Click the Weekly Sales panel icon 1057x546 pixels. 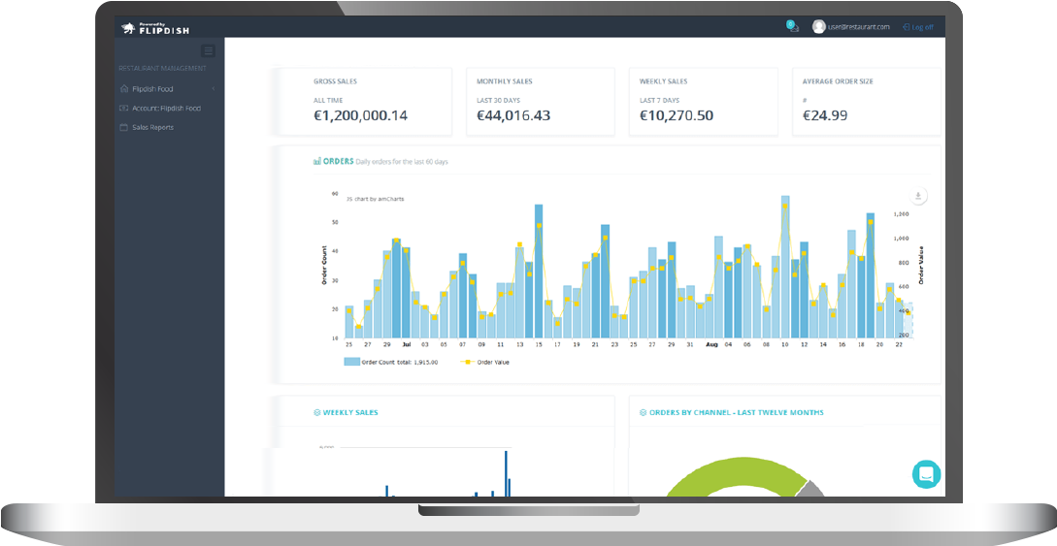pos(316,412)
